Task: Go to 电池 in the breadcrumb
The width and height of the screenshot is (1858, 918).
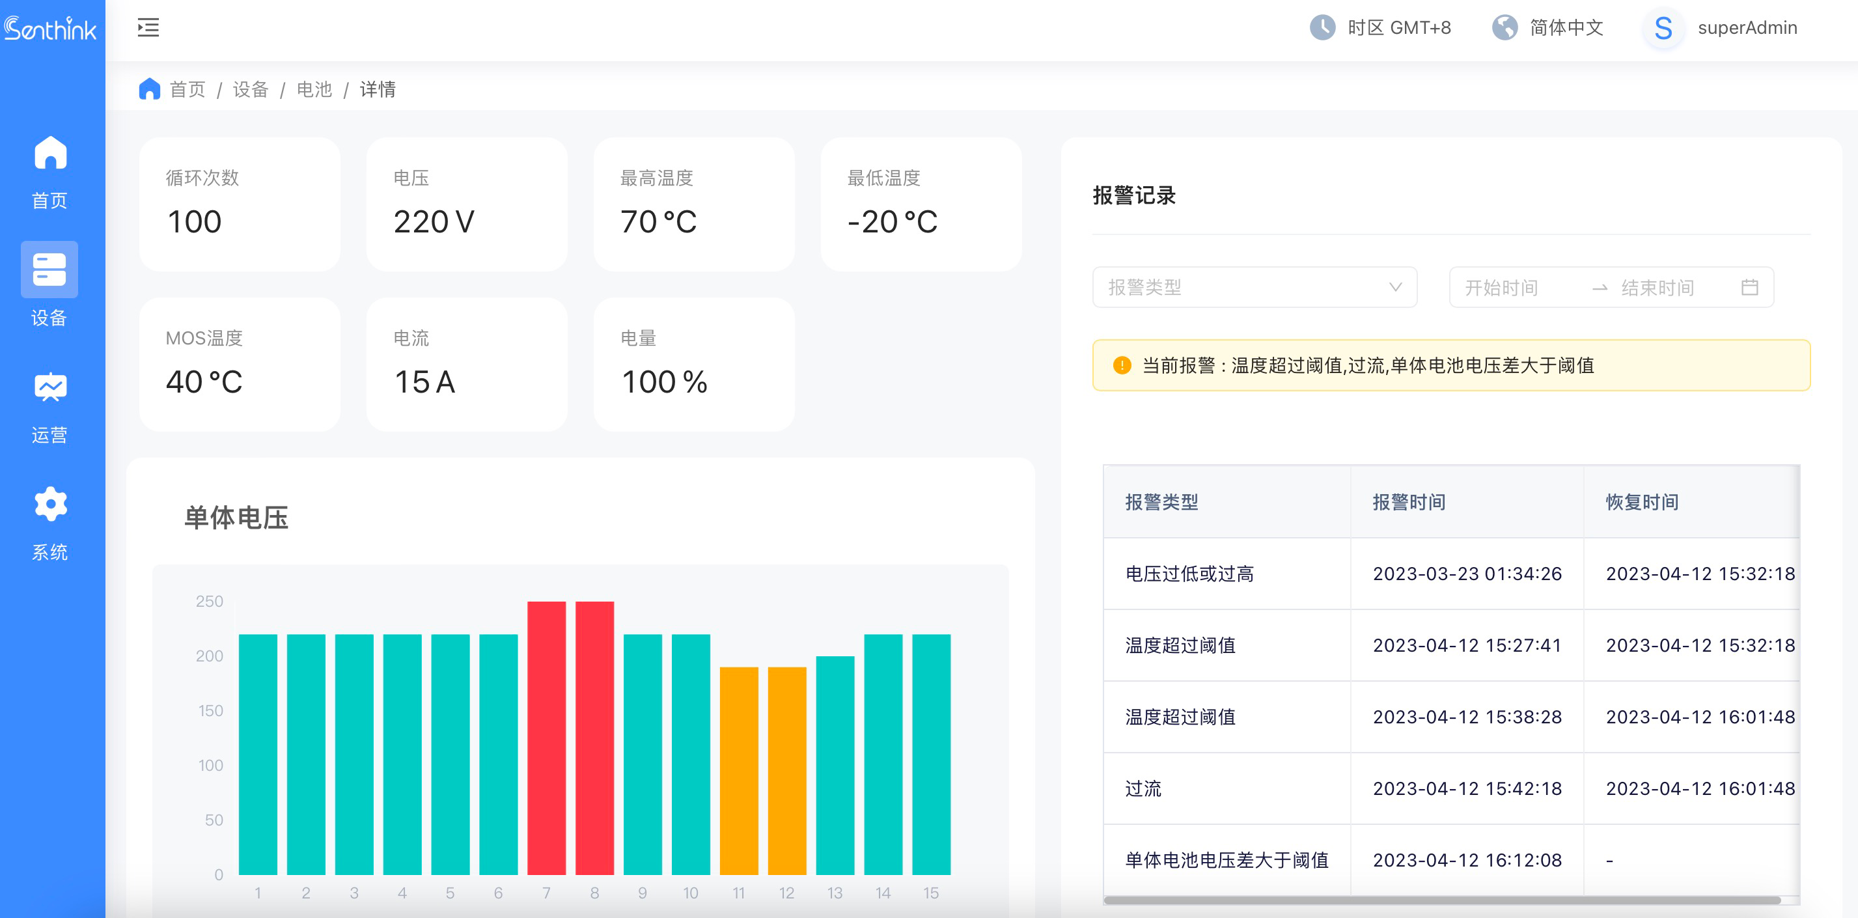Action: tap(314, 89)
